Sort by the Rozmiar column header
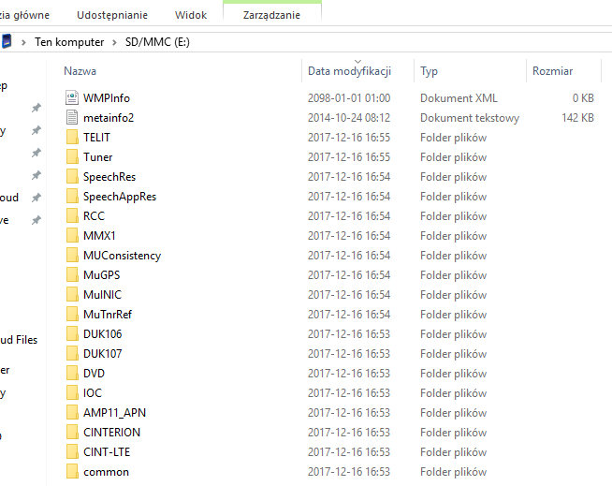The height and width of the screenshot is (486, 612). tap(552, 71)
